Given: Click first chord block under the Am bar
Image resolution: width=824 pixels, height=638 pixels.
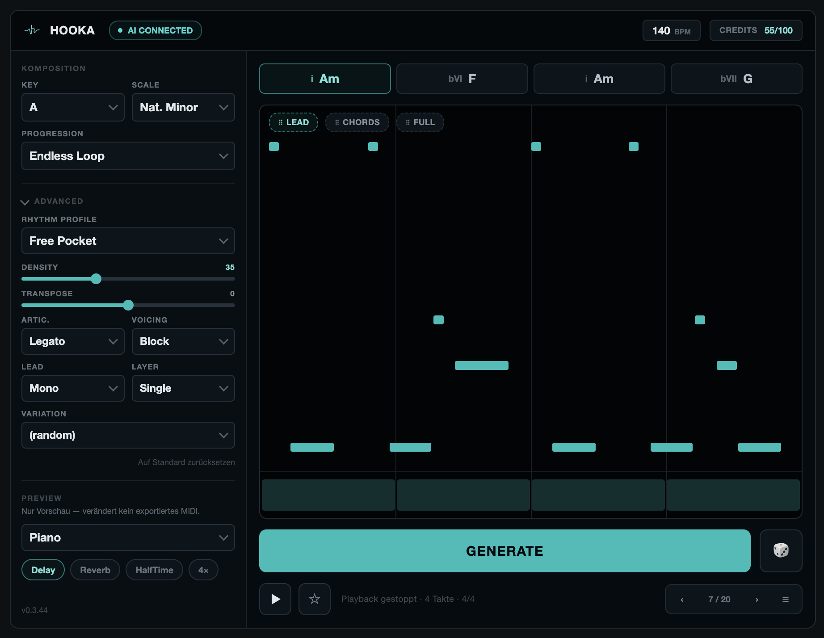Looking at the screenshot, I should pos(328,495).
